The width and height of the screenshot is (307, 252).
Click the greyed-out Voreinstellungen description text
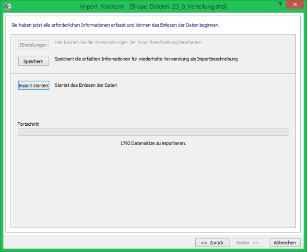click(x=129, y=42)
